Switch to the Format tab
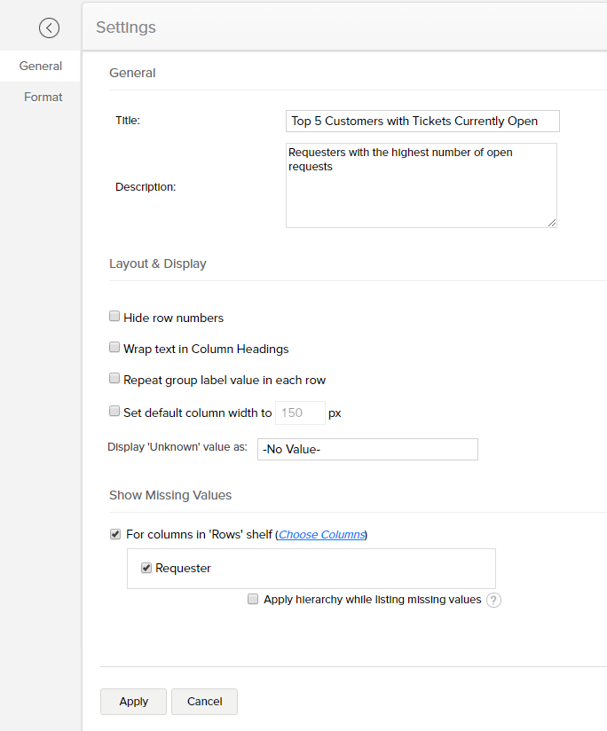Image resolution: width=607 pixels, height=731 pixels. click(43, 97)
